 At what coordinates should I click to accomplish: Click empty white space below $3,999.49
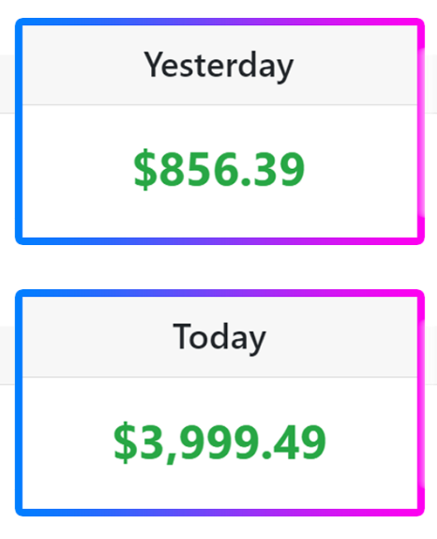[x=219, y=487]
